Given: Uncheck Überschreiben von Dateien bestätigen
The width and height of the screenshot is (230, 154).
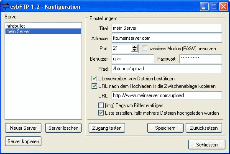Looking at the screenshot, I should click(x=94, y=79).
